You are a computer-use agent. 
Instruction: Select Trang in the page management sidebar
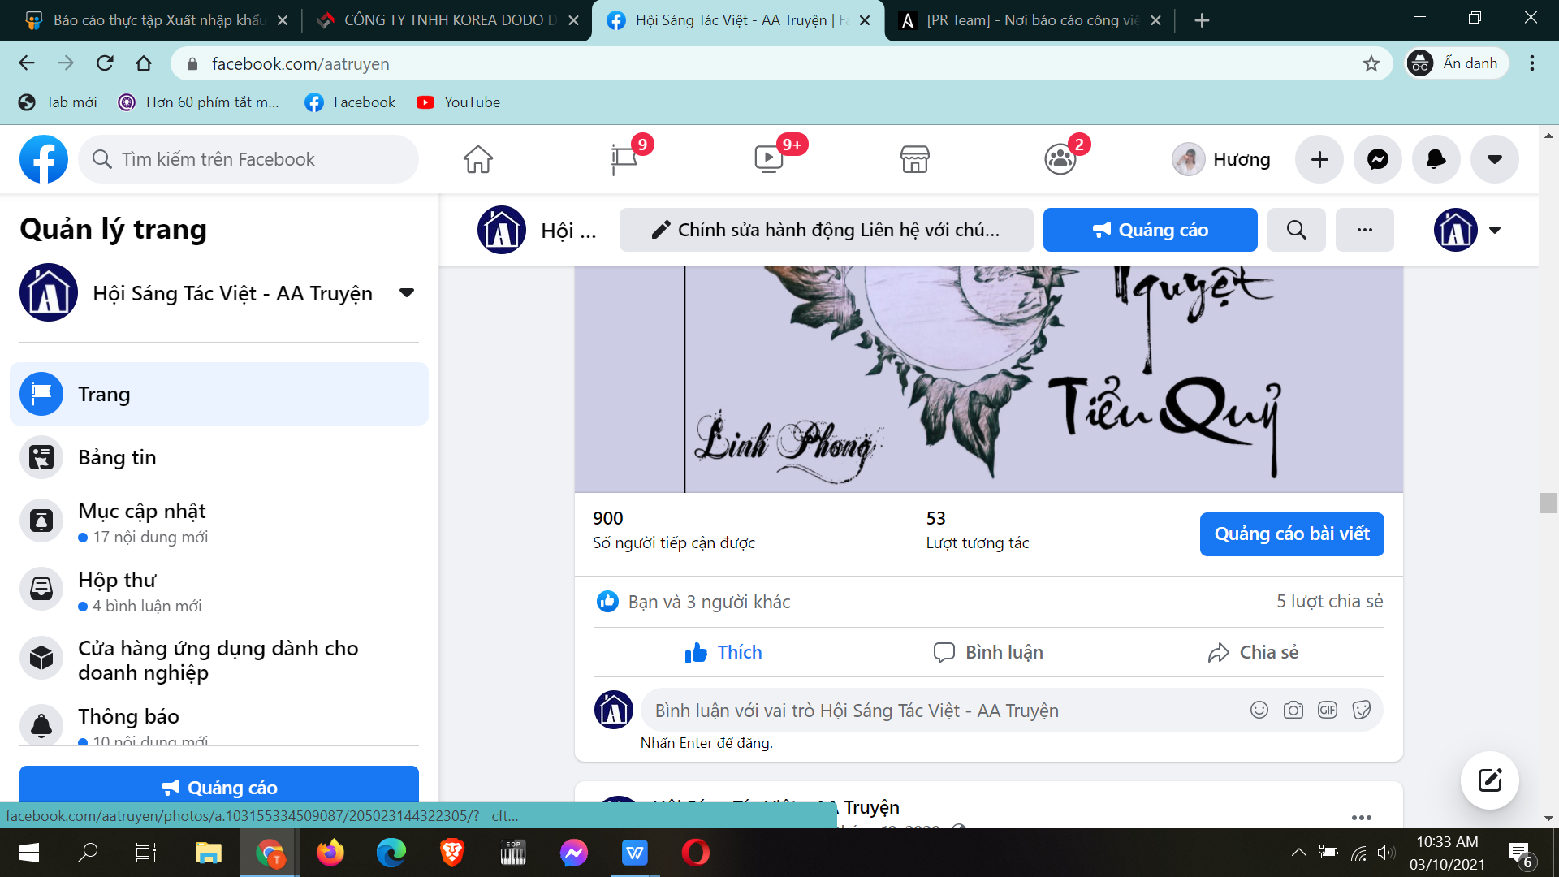pyautogui.click(x=219, y=394)
